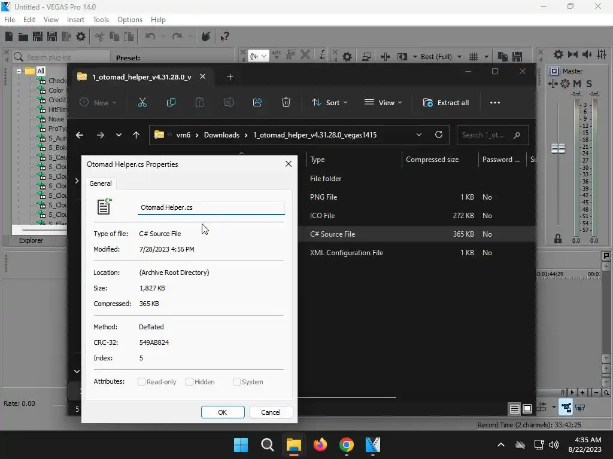Toggle Master bus Mute M button
The height and width of the screenshot is (459, 613).
click(577, 84)
